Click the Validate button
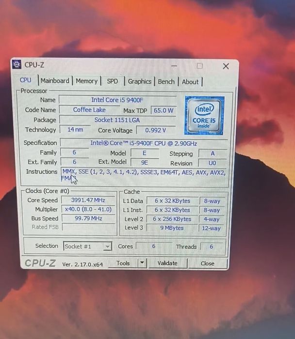295x339 pixels. click(167, 263)
